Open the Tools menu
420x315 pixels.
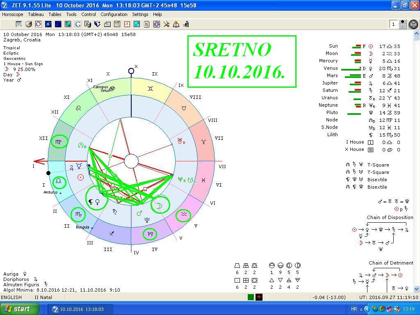pyautogui.click(x=71, y=14)
